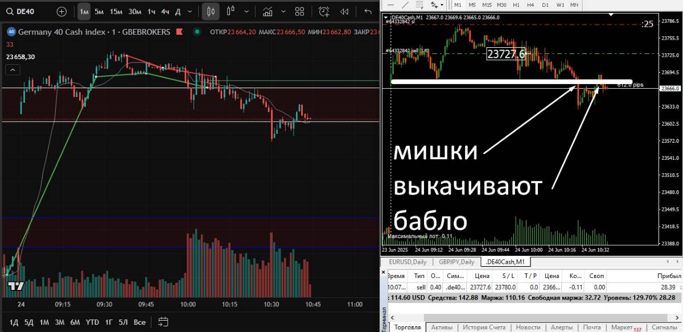Open the Алерты terminal tab
The width and height of the screenshot is (683, 332).
(x=562, y=327)
